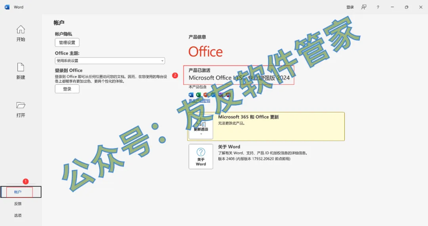Open the 帐户 tab in the sidebar
The width and height of the screenshot is (428, 226).
[21, 192]
